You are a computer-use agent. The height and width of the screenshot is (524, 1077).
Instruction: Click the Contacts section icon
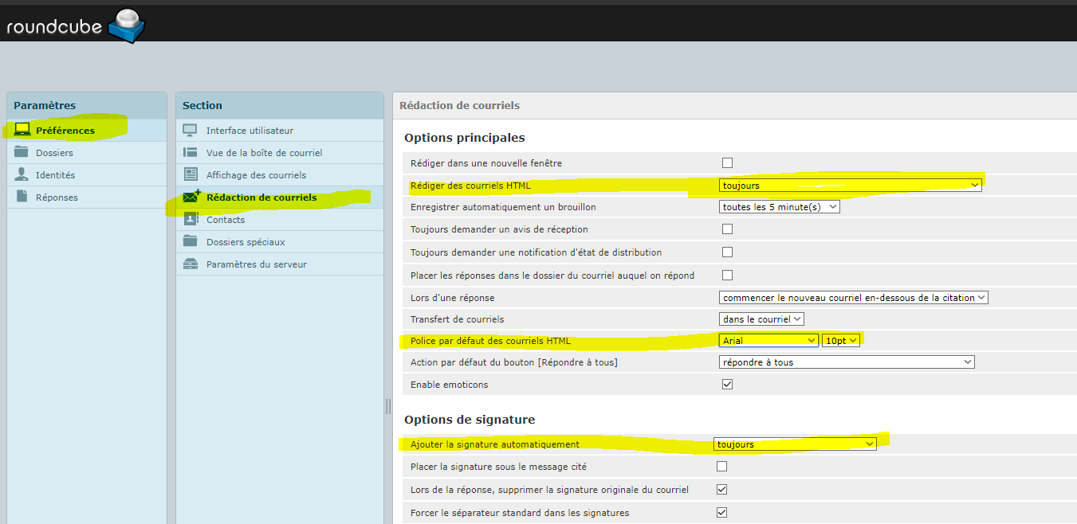point(191,220)
